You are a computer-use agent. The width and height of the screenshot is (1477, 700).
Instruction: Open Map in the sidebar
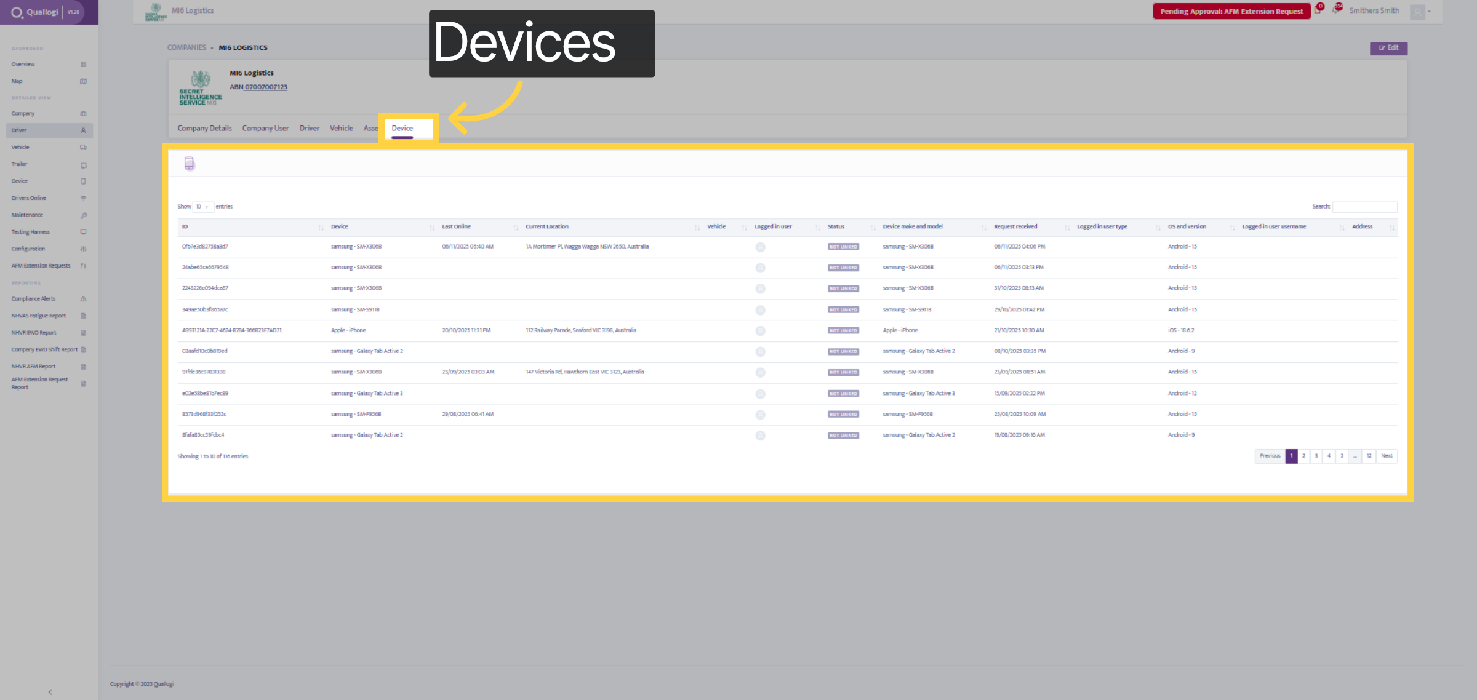49,81
